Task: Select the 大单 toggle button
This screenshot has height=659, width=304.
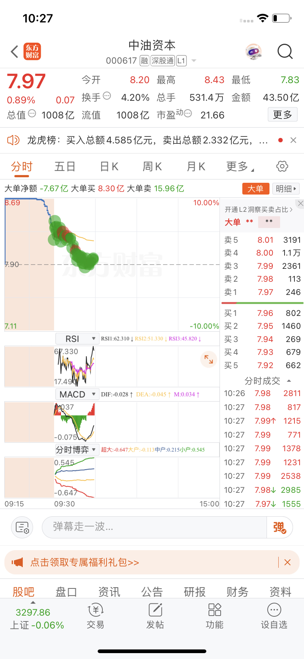Action: [x=256, y=189]
